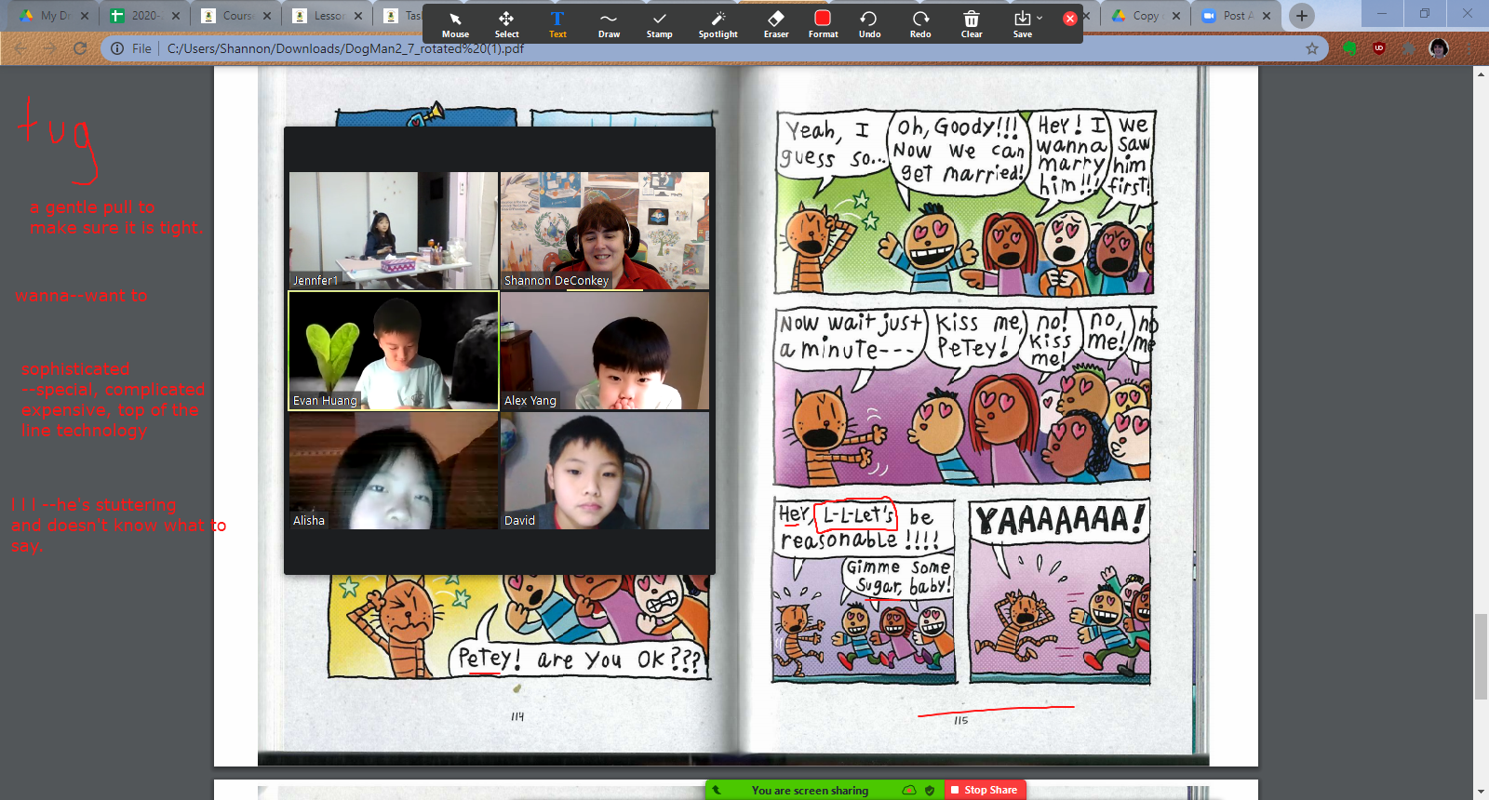Viewport: 1489px width, 800px height.
Task: Reload the PDF page
Action: (x=80, y=48)
